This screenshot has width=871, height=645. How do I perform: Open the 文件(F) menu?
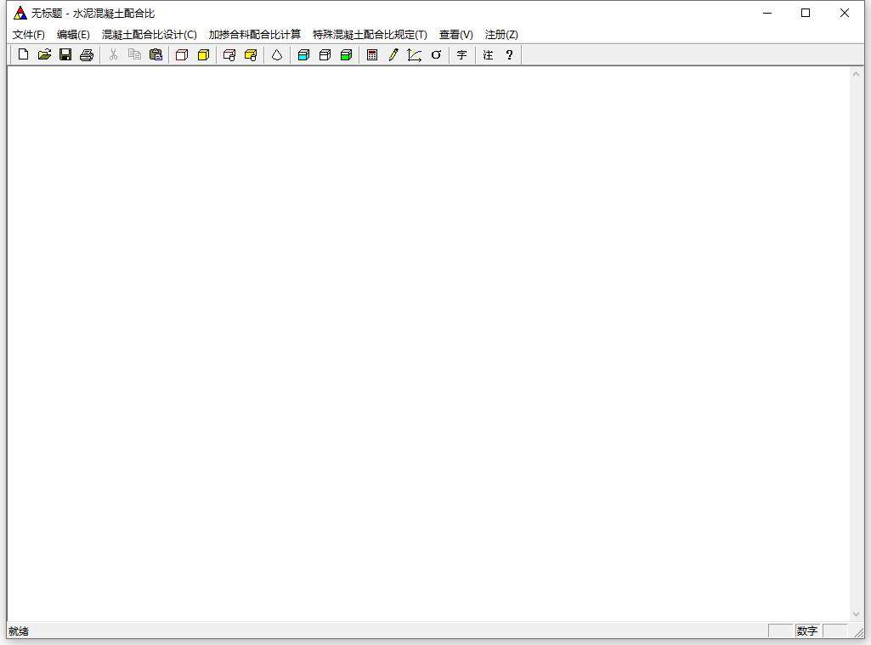click(x=29, y=35)
